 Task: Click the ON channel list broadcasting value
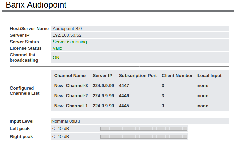56,58
